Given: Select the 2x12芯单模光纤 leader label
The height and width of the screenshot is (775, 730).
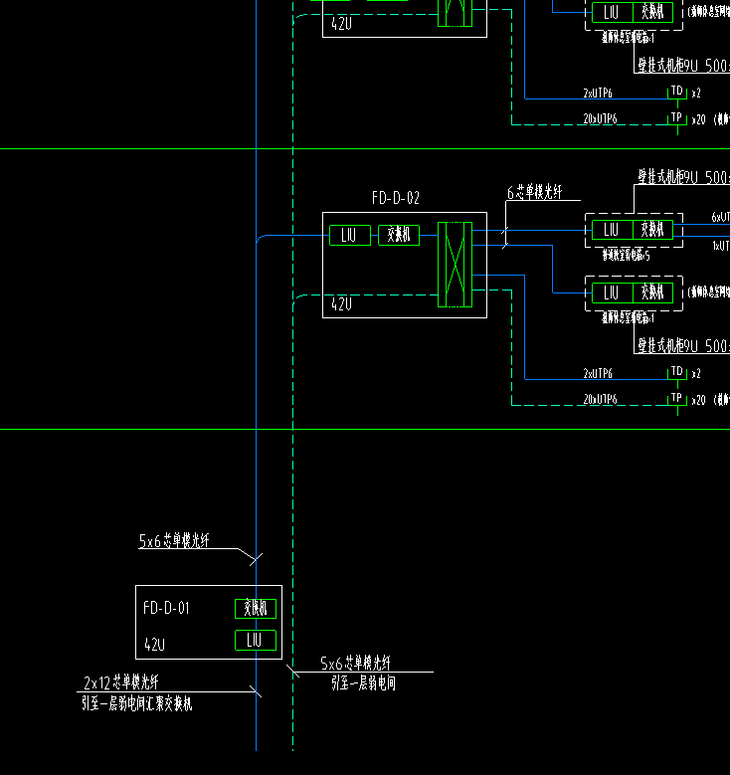Looking at the screenshot, I should pyautogui.click(x=121, y=683).
